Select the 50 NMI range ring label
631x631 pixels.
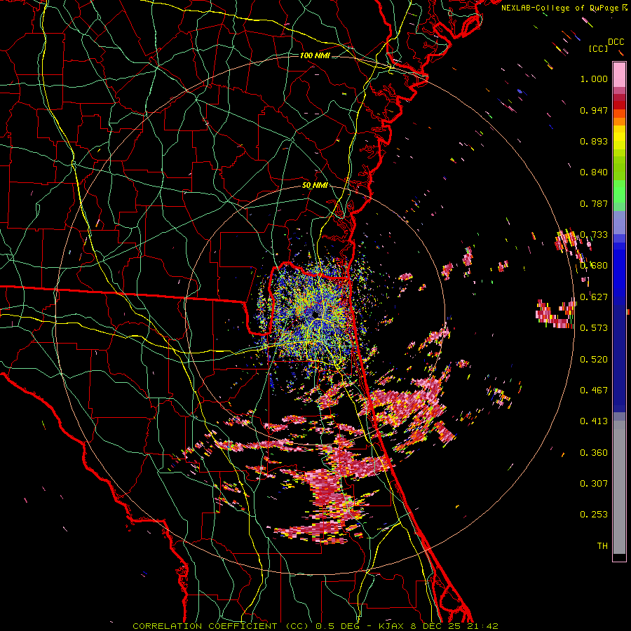coord(315,186)
